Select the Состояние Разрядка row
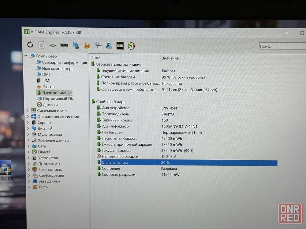 [137, 169]
